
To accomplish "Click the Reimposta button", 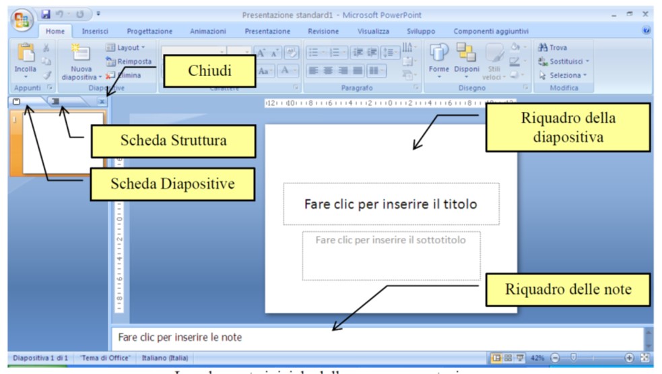I will click(x=129, y=61).
